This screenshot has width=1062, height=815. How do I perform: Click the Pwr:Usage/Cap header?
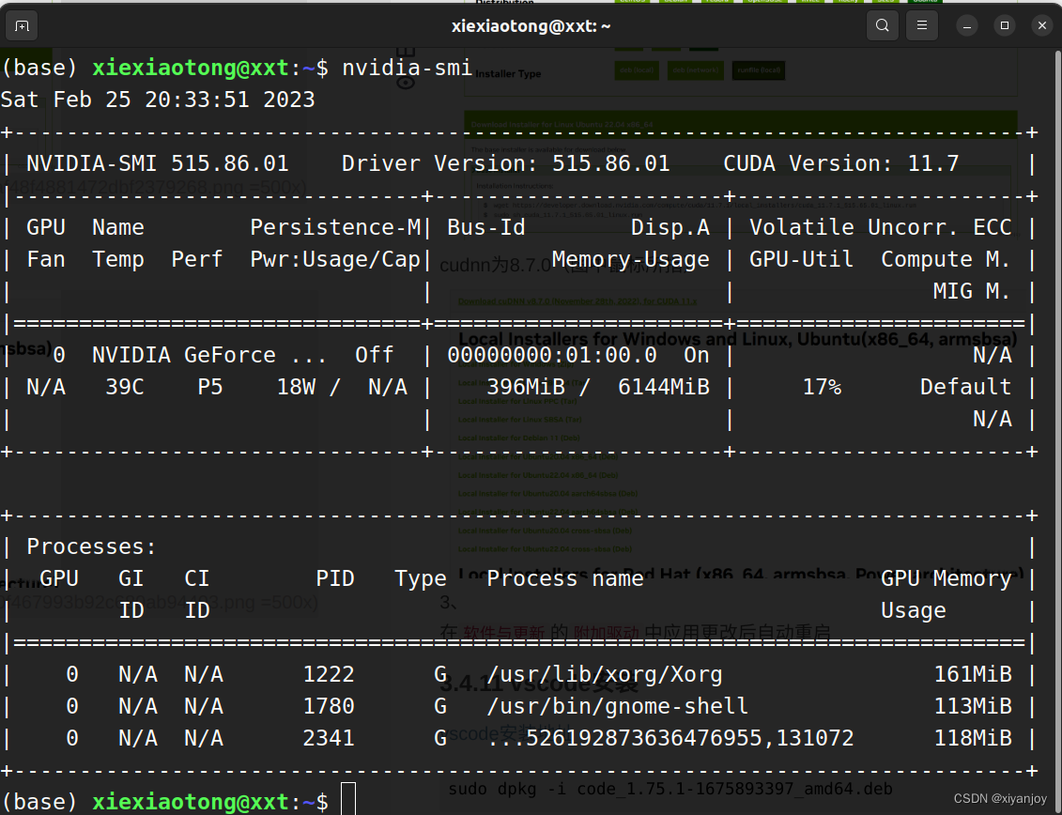coord(335,259)
